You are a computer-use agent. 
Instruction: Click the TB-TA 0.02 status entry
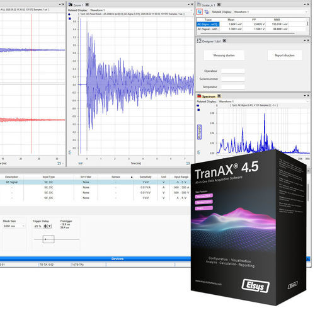click(x=47, y=265)
